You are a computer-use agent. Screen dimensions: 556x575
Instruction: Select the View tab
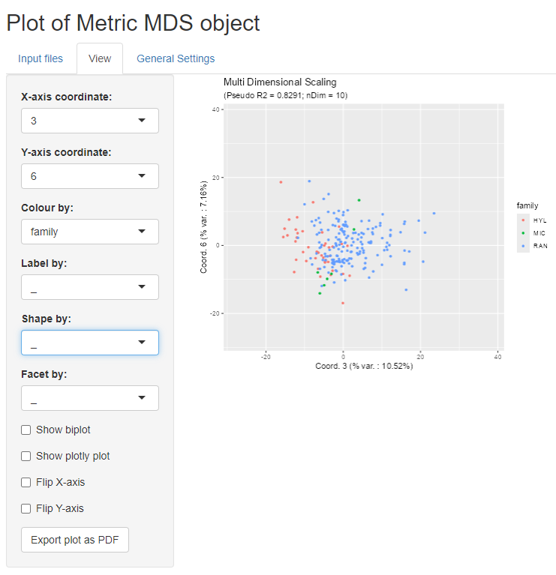[x=100, y=58]
